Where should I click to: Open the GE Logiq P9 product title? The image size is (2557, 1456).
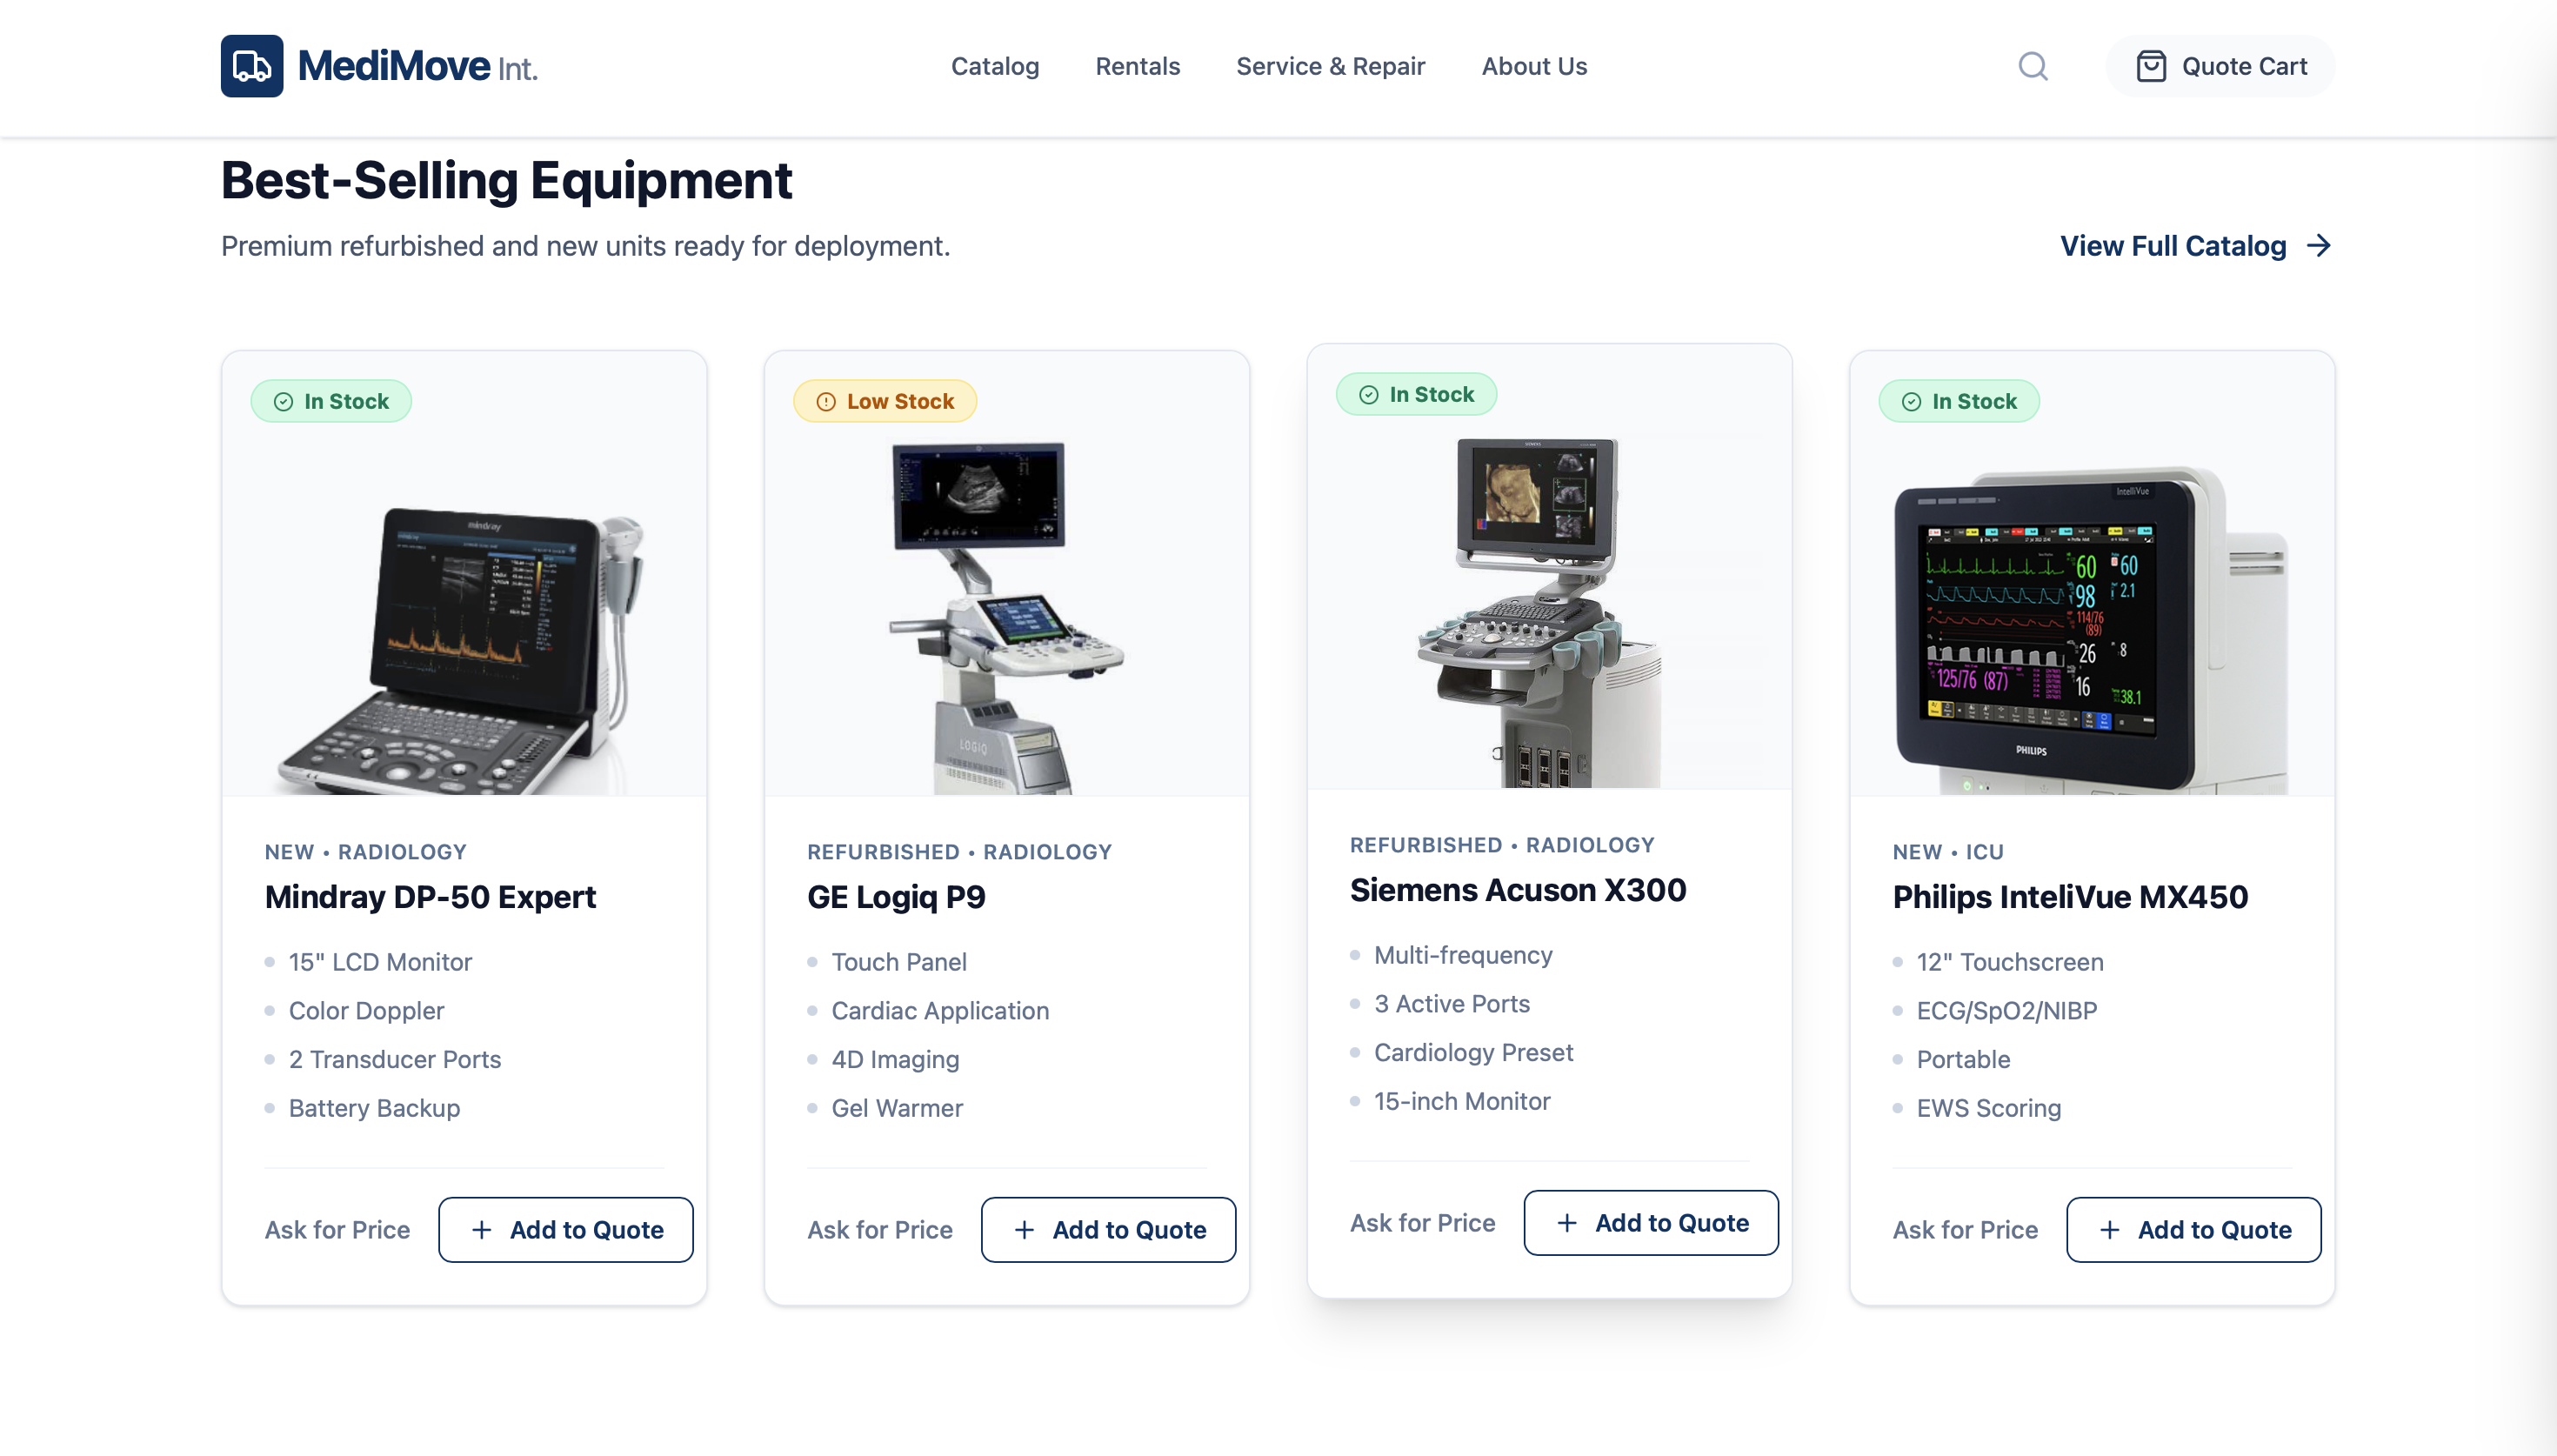897,897
